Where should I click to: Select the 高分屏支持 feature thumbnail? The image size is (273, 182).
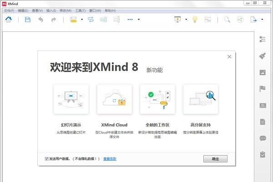201,99
